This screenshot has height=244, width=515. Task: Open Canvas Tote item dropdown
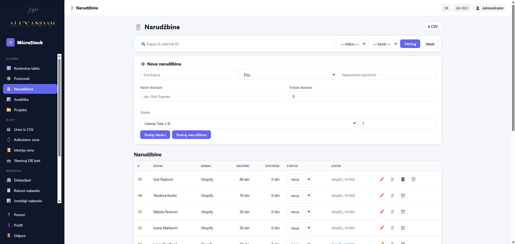pos(248,123)
